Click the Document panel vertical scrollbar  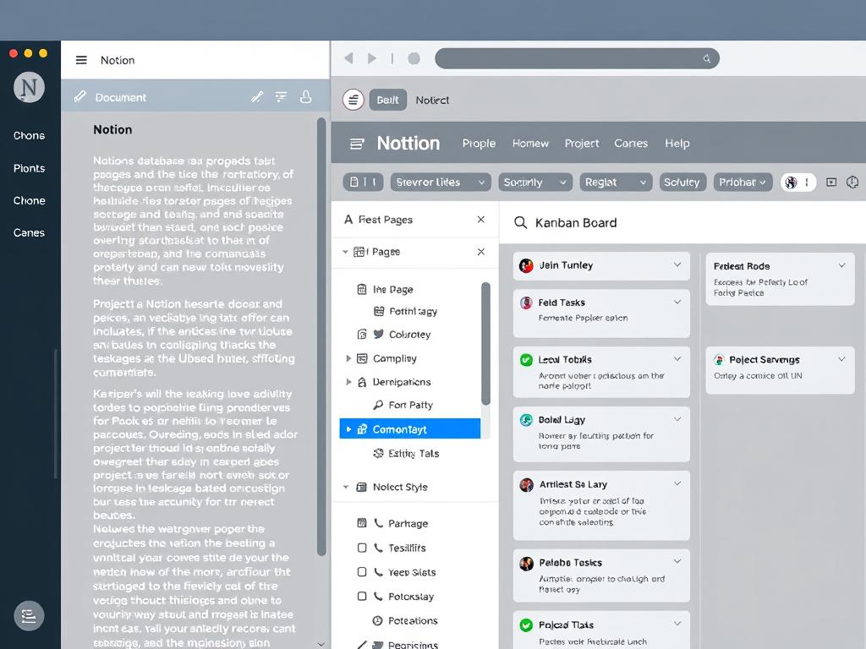click(321, 336)
